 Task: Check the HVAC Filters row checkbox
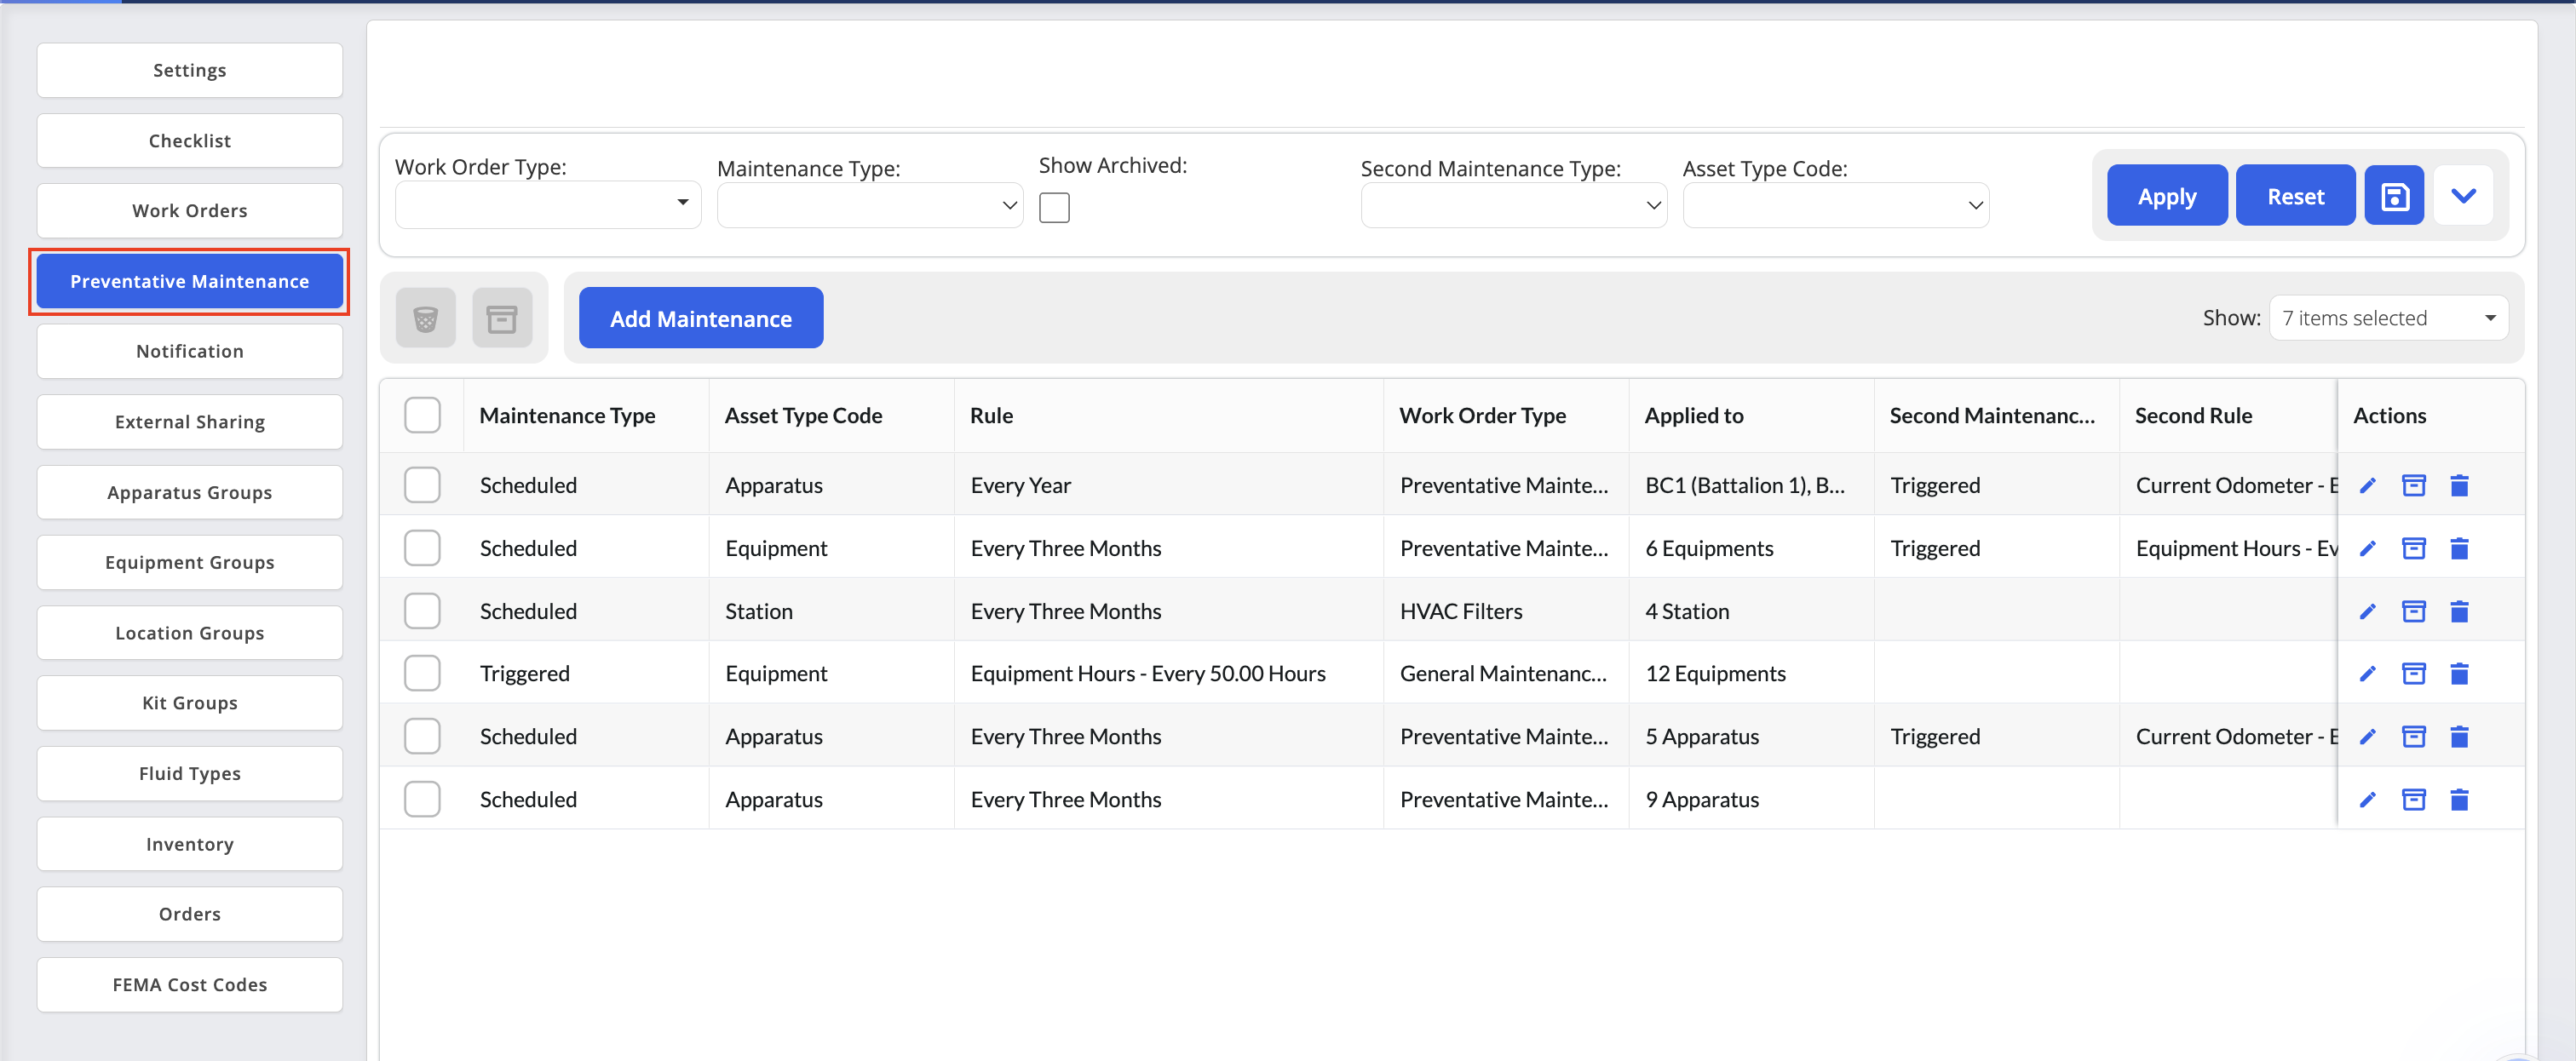pyautogui.click(x=422, y=612)
